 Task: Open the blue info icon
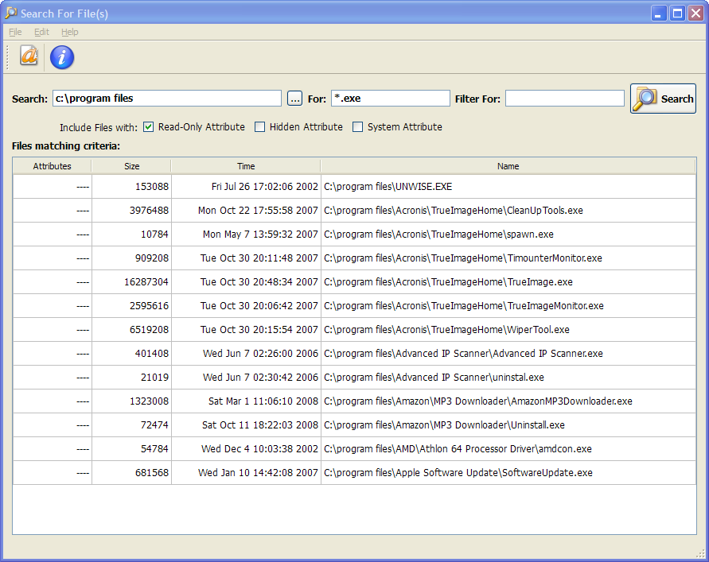point(62,56)
